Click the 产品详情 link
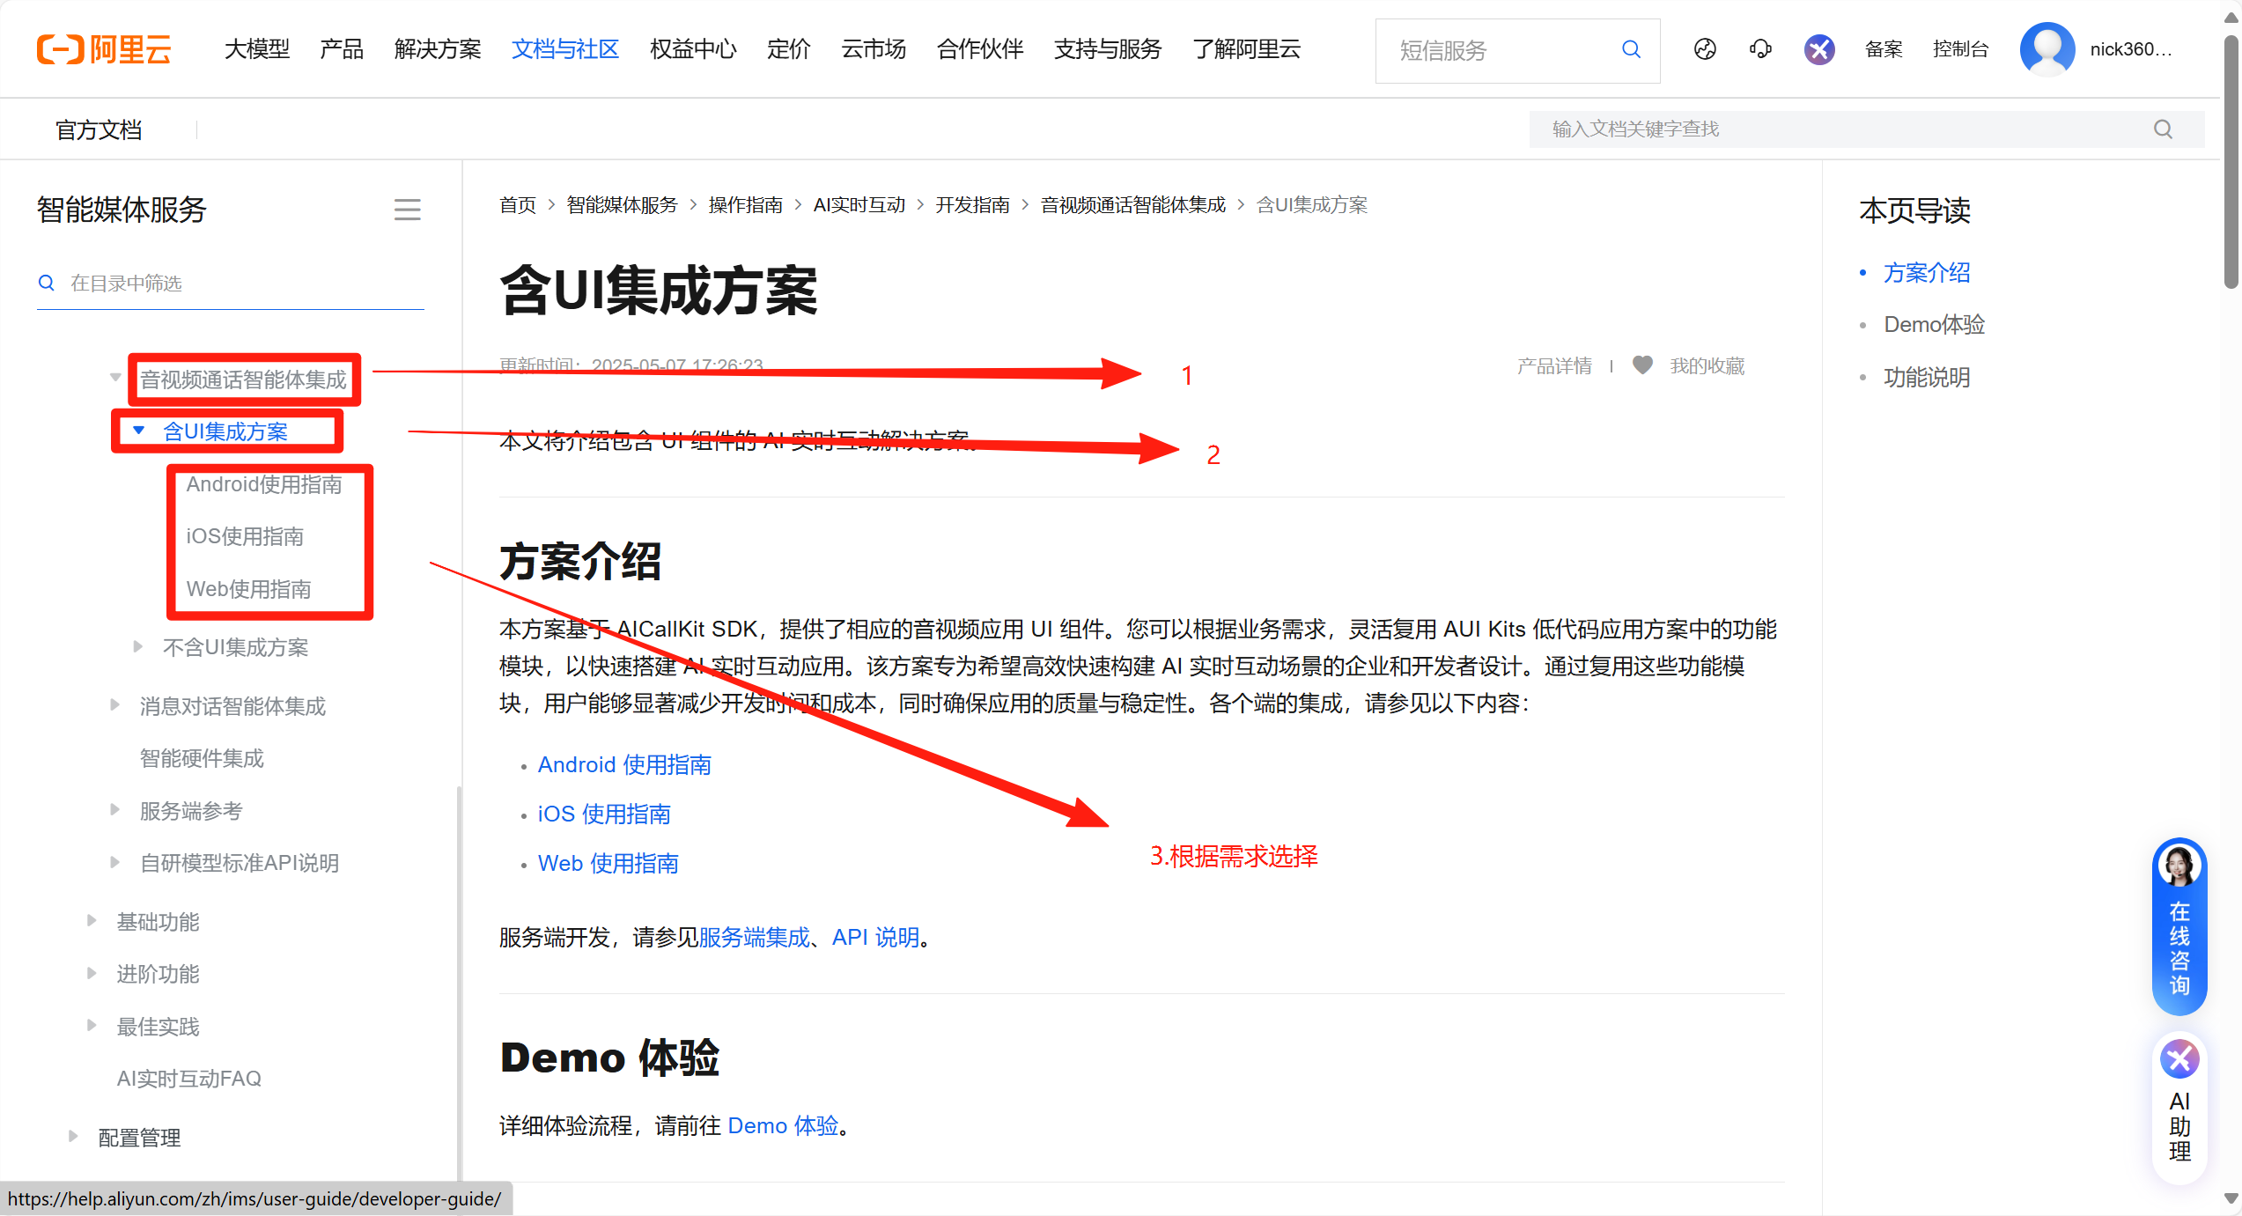 click(1554, 365)
